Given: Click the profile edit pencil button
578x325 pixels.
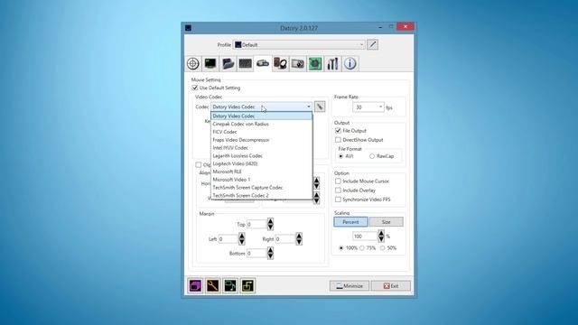Looking at the screenshot, I should pos(373,44).
